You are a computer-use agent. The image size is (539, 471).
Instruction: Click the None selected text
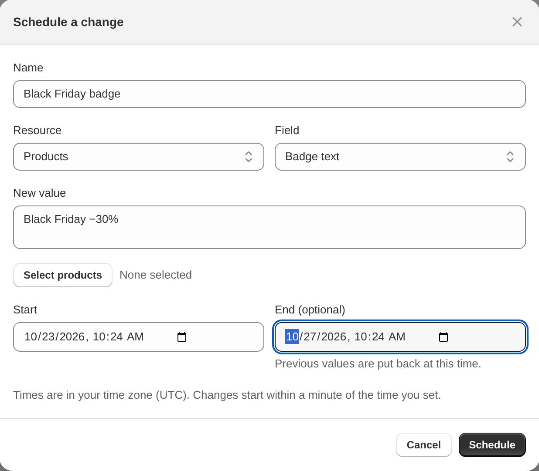click(x=156, y=275)
